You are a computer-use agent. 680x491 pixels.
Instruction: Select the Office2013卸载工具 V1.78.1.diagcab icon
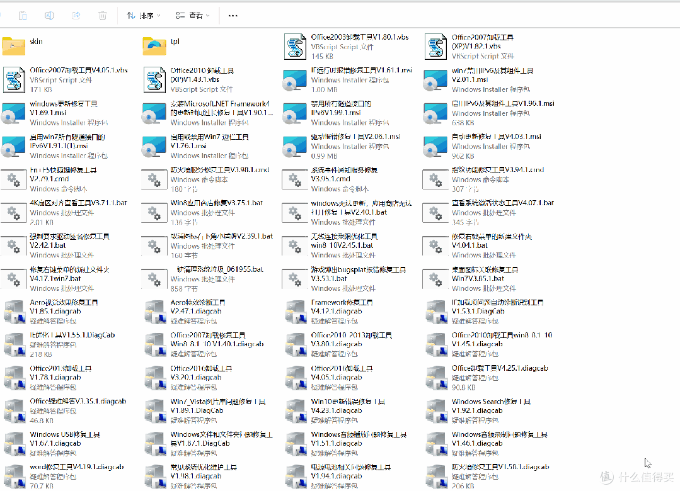coord(14,378)
